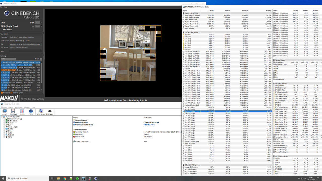Screen dimensions: 322x181
Task: Select the Drives tree item in HWiNFO
Action: tap(10, 131)
